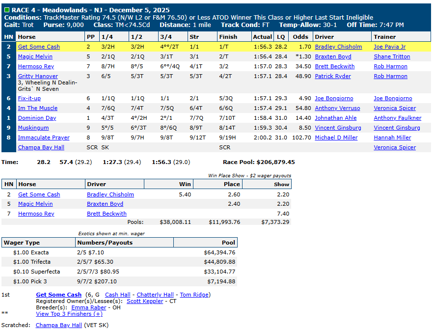Click the green square icon beside Race 4
This screenshot has height=330, width=434.
coord(6,10)
